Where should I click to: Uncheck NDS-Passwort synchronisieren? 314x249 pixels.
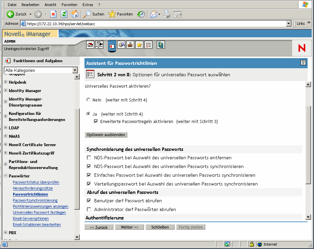pos(89,166)
